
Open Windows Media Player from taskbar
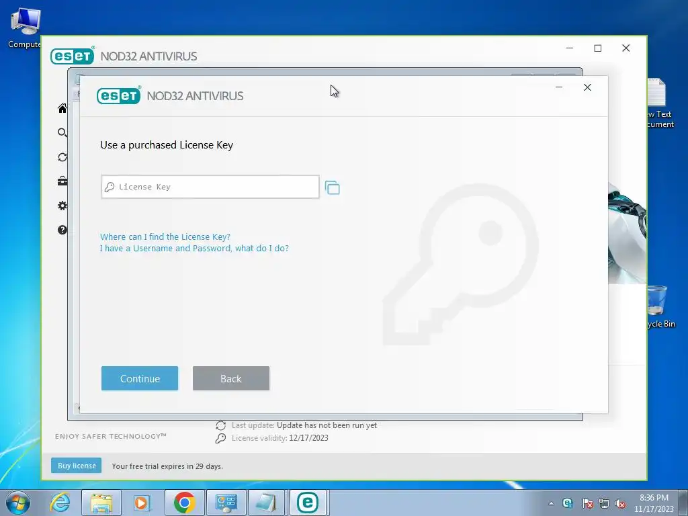point(142,503)
